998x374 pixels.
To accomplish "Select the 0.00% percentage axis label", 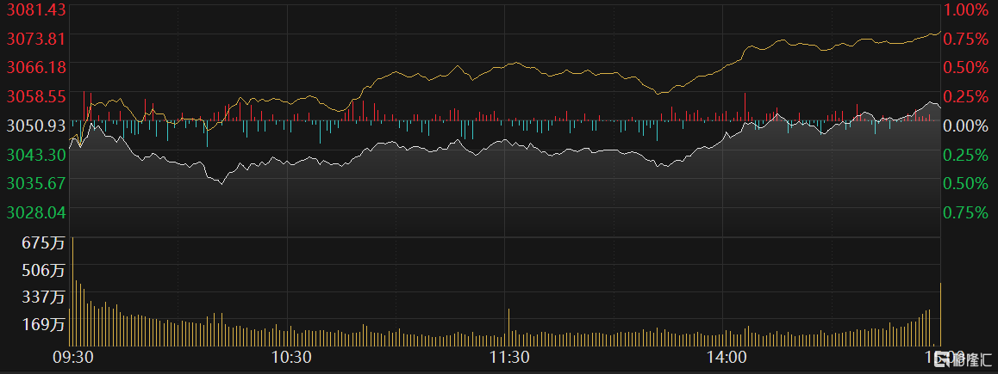I will click(x=966, y=126).
